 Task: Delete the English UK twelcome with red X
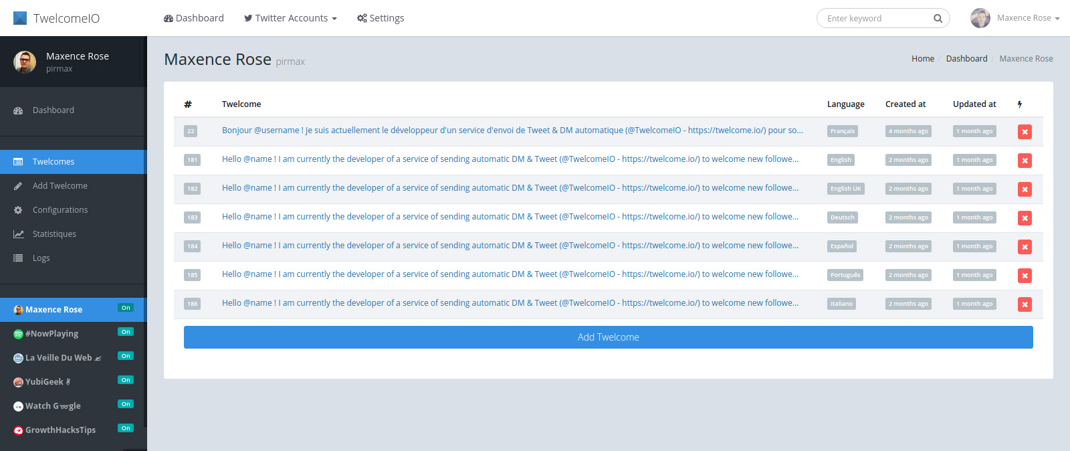pos(1025,189)
